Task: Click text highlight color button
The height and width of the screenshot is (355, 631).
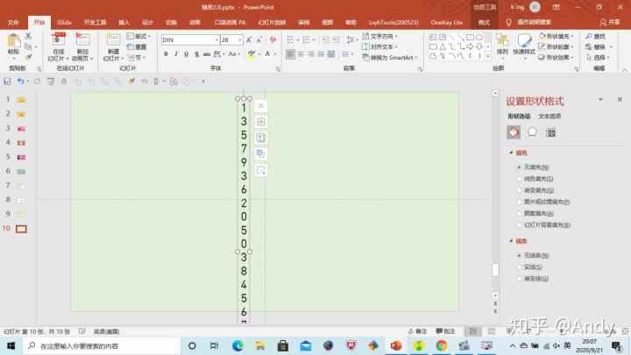Action: (252, 54)
